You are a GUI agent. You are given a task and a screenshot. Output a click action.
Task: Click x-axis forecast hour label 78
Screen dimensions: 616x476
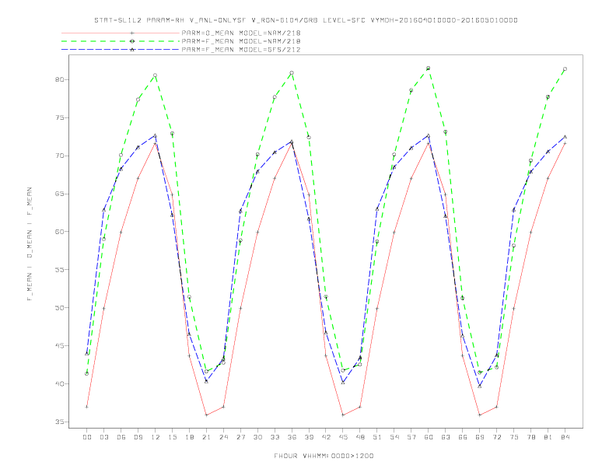click(531, 437)
